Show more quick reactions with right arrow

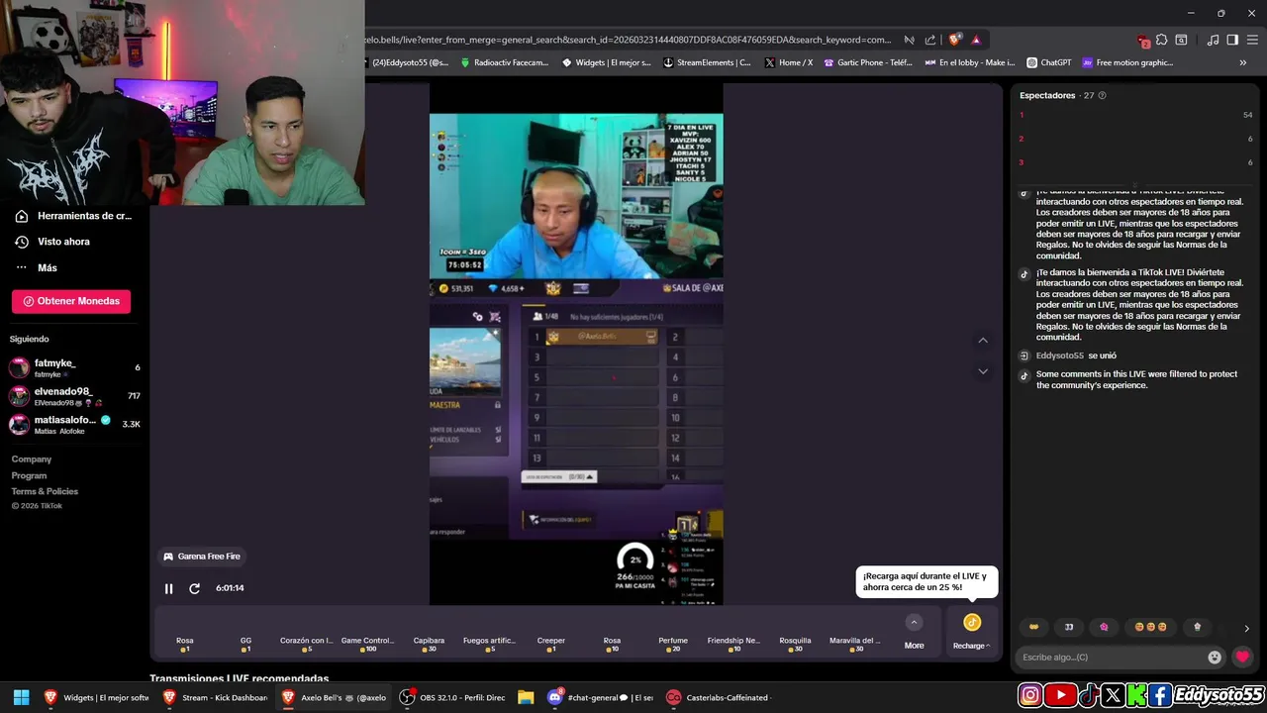pyautogui.click(x=1246, y=628)
